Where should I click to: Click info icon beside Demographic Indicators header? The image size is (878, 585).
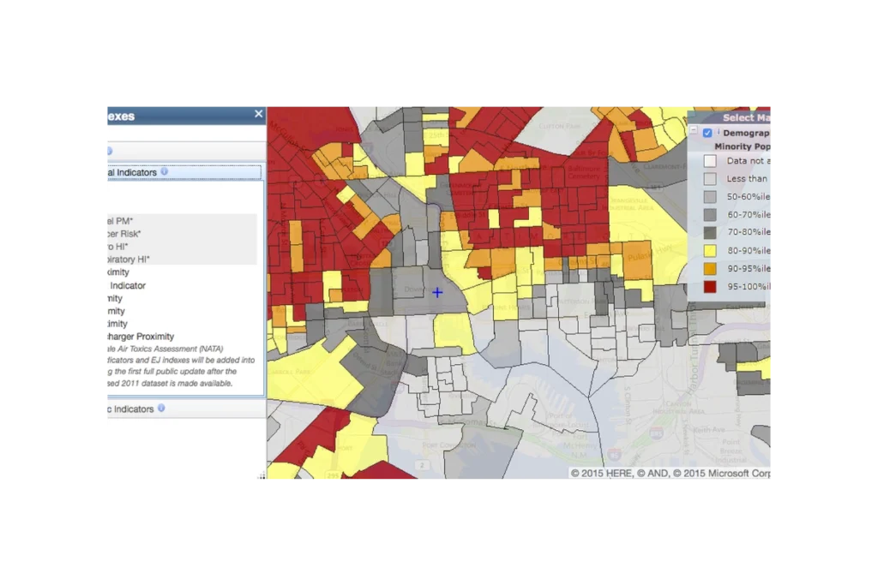pyautogui.click(x=161, y=409)
